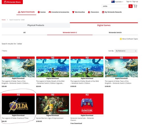
Task: Click the '7 Items' results count
Action: point(4,51)
